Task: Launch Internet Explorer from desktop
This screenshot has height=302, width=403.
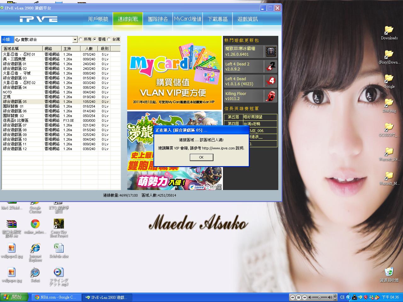Action: pyautogui.click(x=35, y=252)
